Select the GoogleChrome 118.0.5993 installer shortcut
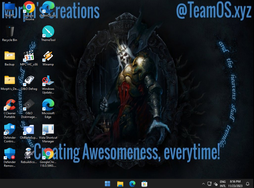Image resolution: width=254 pixels, height=188 pixels. (x=48, y=158)
